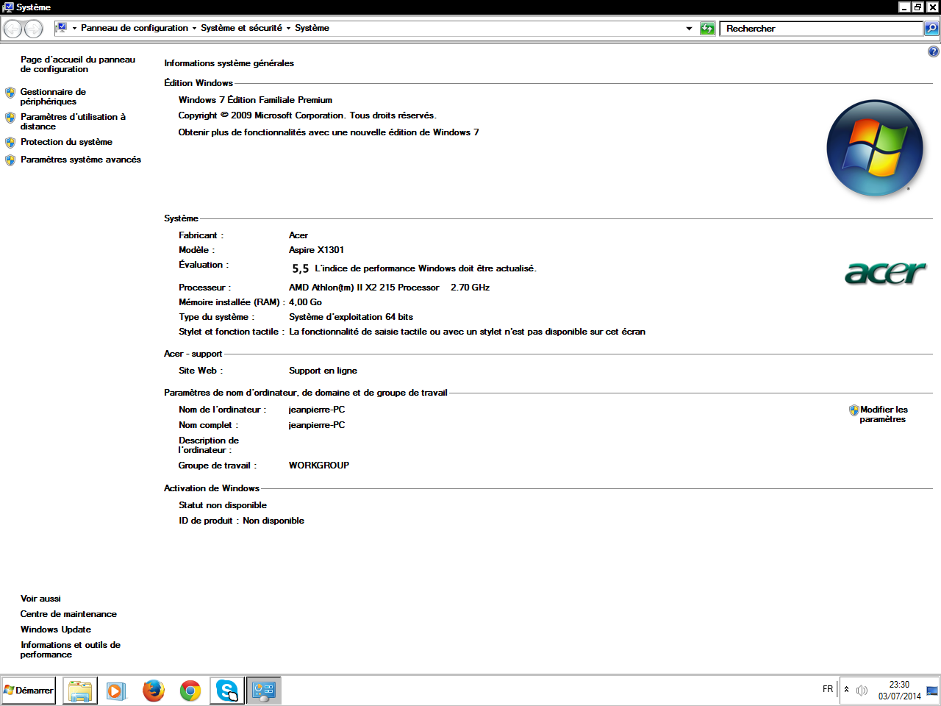
Task: Open Centre de maintenance
Action: click(68, 614)
